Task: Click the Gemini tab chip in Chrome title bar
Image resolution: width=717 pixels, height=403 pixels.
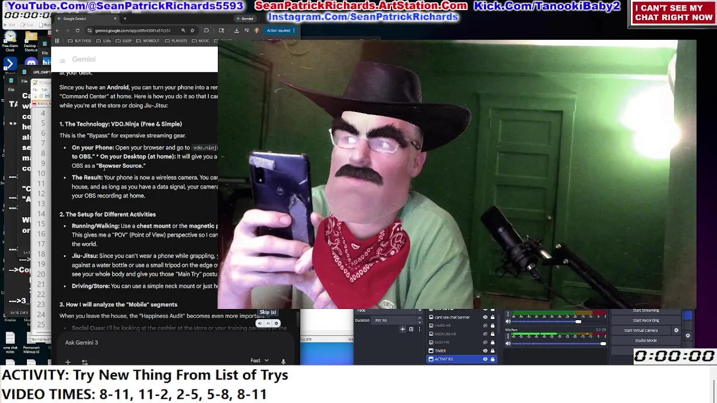Action: coord(245,18)
